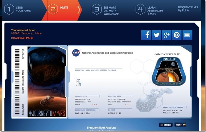Share boarding pass on Twitter
This screenshot has width=206, height=132.
[x=156, y=35]
